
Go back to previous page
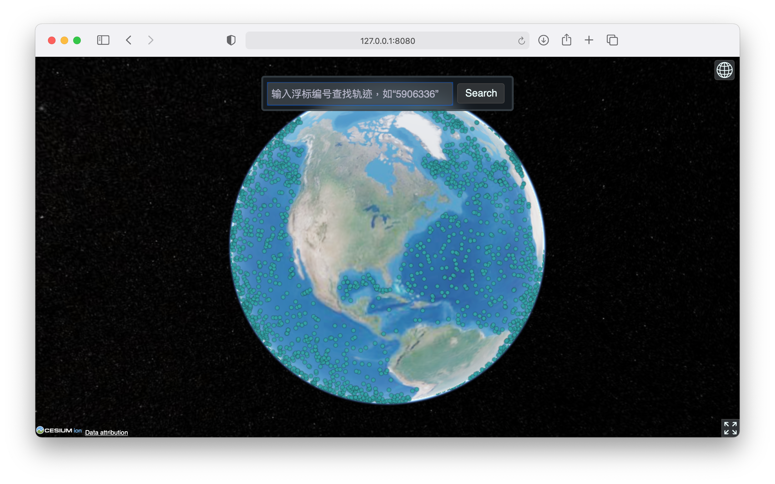coord(129,40)
